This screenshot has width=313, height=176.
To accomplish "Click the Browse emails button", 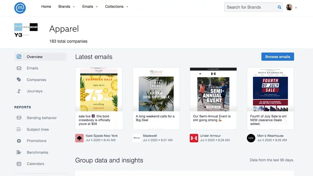I will click(x=277, y=57).
